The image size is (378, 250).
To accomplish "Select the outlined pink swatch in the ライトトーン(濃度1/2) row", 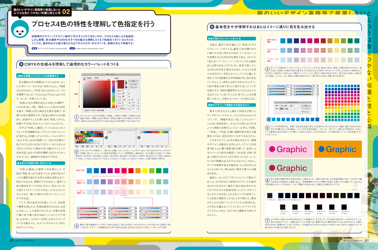I will [124, 181].
